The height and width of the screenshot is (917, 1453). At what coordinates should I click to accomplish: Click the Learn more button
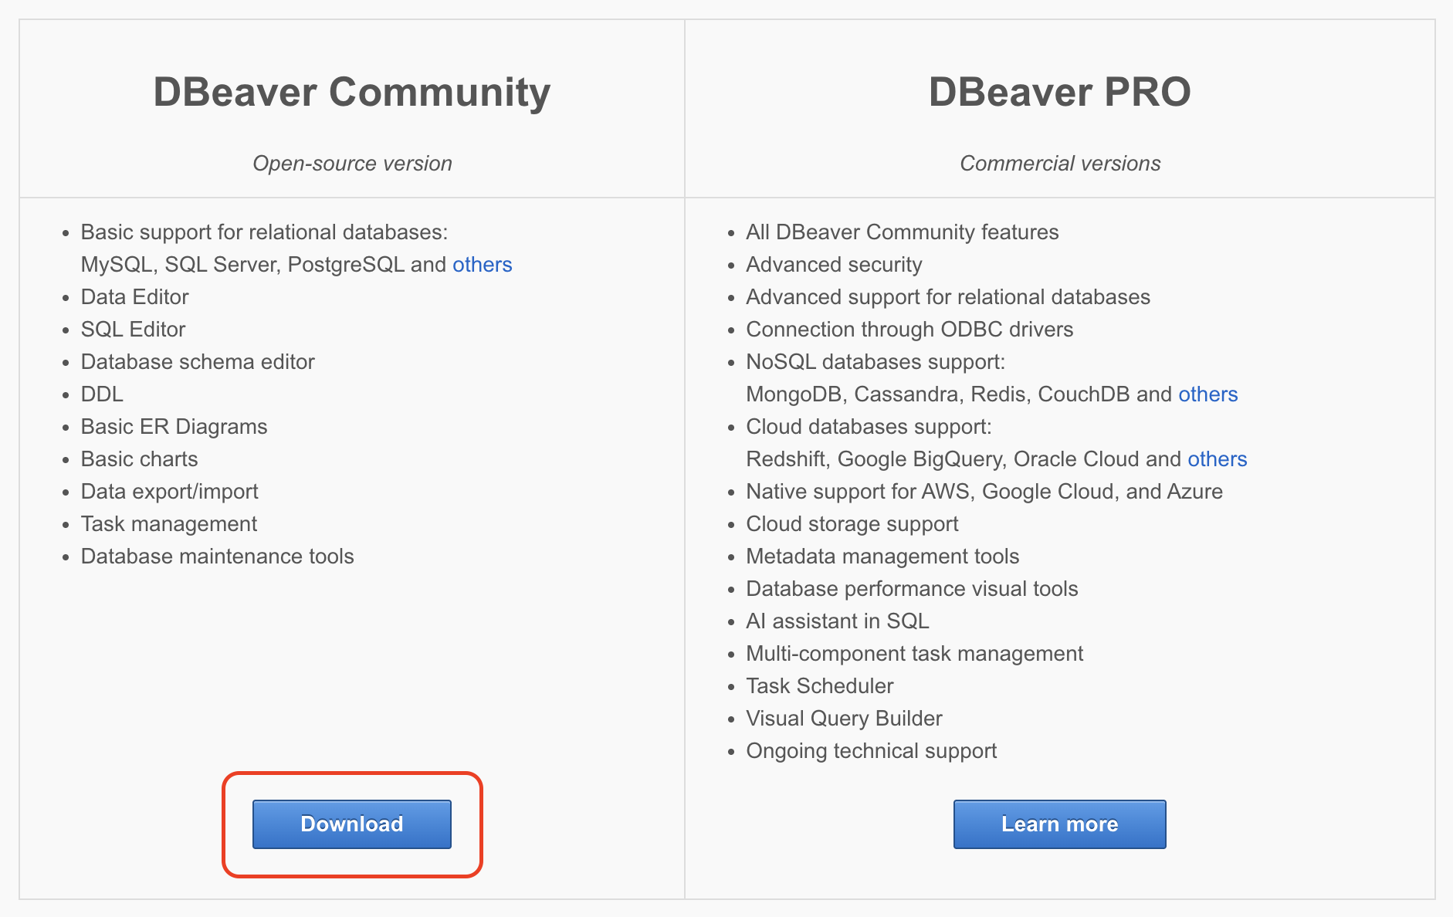point(1059,824)
